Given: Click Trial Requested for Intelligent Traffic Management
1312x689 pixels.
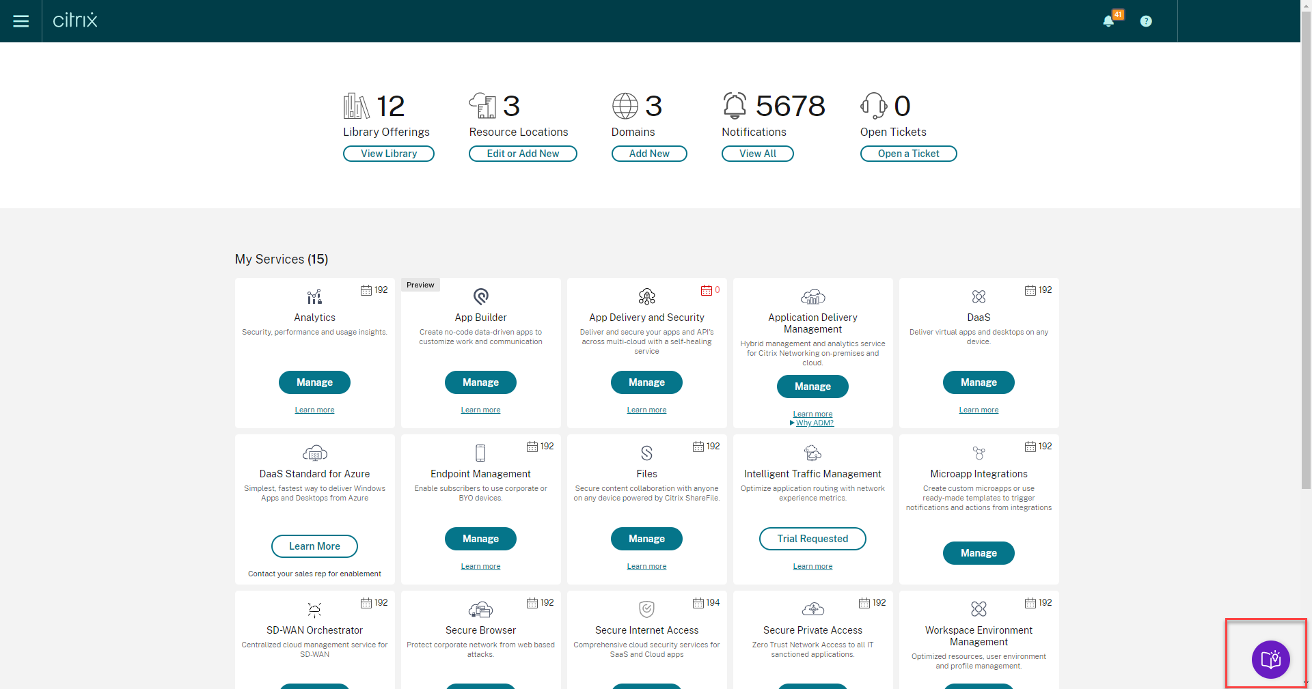Looking at the screenshot, I should [x=812, y=539].
